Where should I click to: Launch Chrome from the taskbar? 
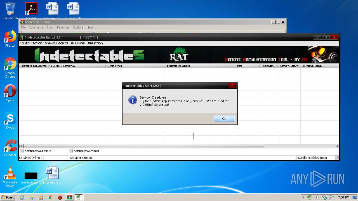point(50,197)
